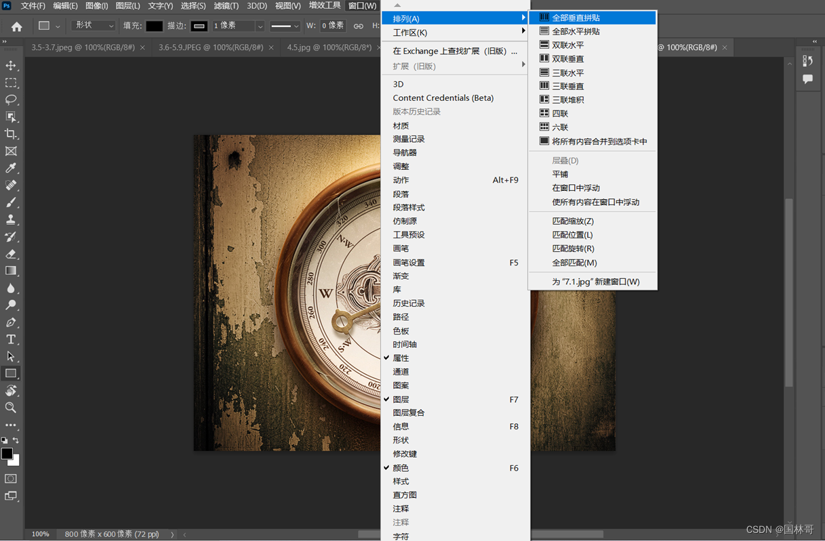Expand the status bar info arrow
The width and height of the screenshot is (825, 541).
(172, 534)
